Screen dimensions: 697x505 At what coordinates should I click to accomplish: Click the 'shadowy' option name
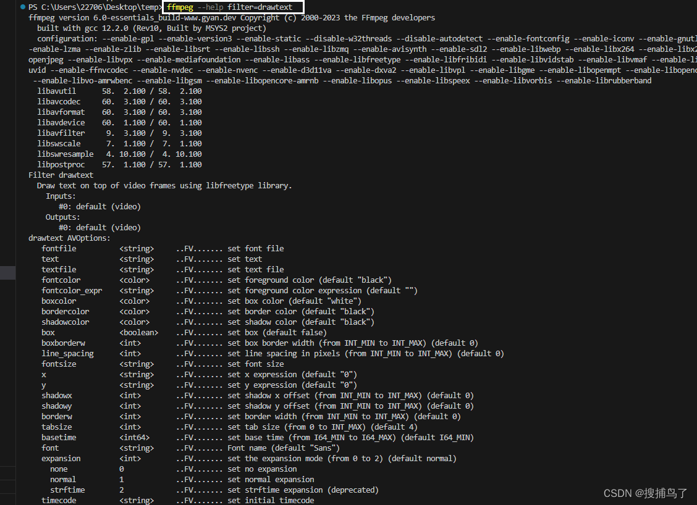tap(56, 406)
